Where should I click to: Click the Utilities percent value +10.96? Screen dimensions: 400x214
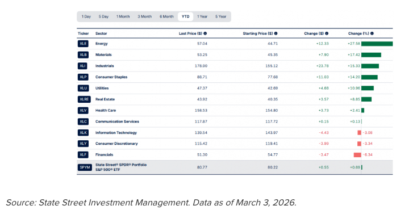click(x=353, y=88)
